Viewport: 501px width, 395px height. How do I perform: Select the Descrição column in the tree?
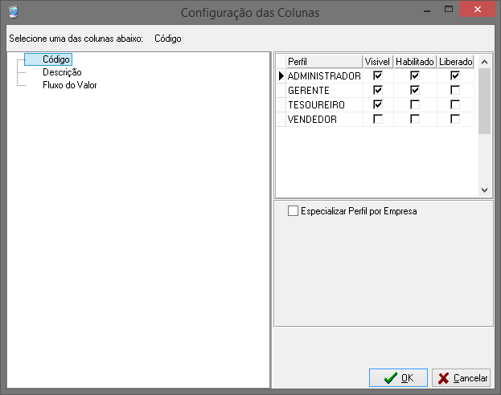click(x=62, y=72)
